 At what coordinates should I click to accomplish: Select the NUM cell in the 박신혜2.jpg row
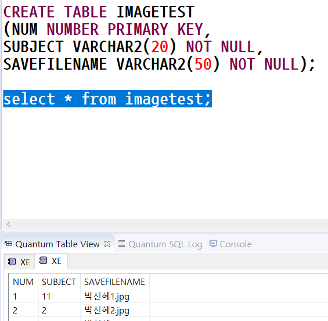24,310
